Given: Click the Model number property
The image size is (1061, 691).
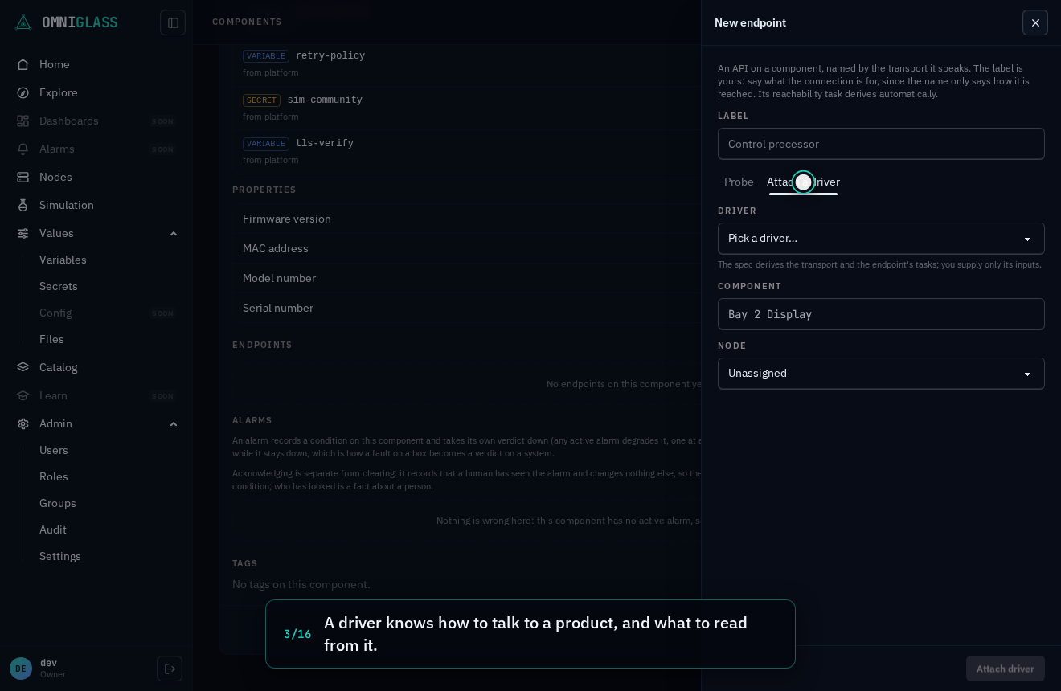Looking at the screenshot, I should (x=466, y=278).
